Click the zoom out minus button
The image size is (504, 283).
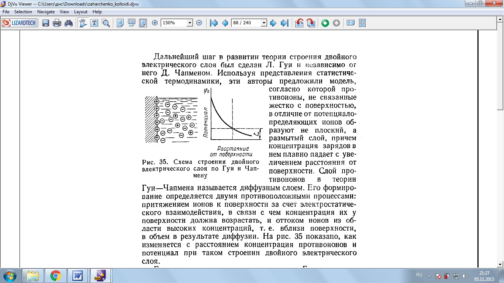point(199,23)
